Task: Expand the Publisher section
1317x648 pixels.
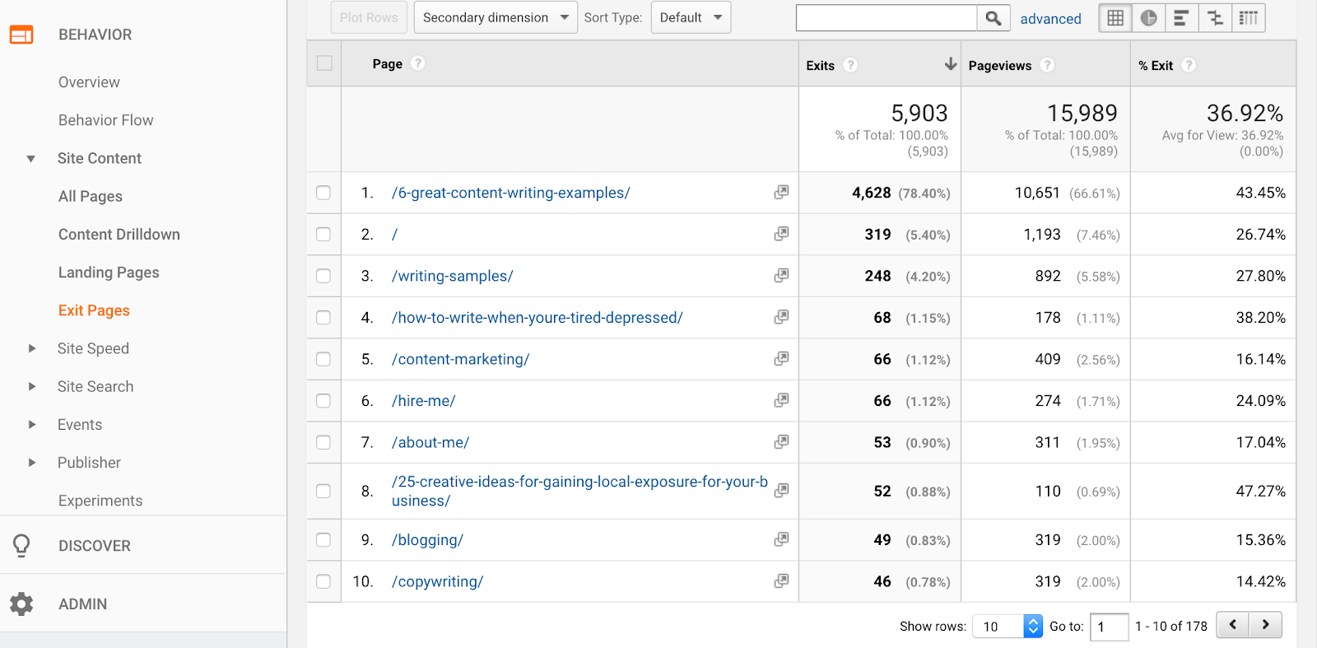Action: pyautogui.click(x=31, y=463)
